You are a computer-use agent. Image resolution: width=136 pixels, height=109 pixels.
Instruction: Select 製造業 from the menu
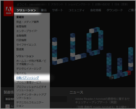pos(20,49)
